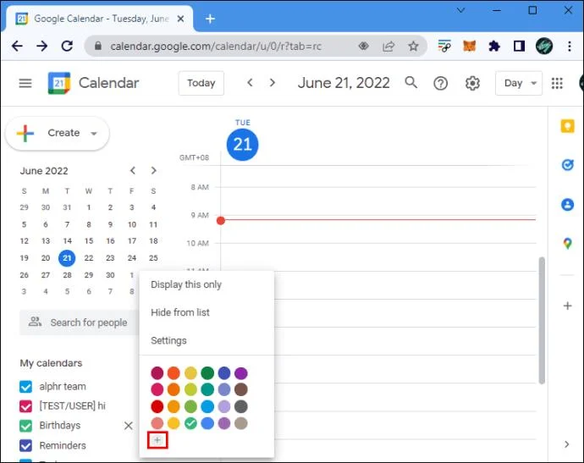Click day number 21 header circle
Screen dimensions: 584x463
coord(242,145)
